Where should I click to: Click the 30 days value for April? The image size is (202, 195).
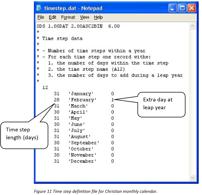point(57,112)
